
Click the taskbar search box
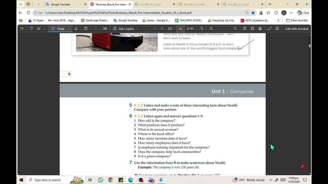(56, 180)
